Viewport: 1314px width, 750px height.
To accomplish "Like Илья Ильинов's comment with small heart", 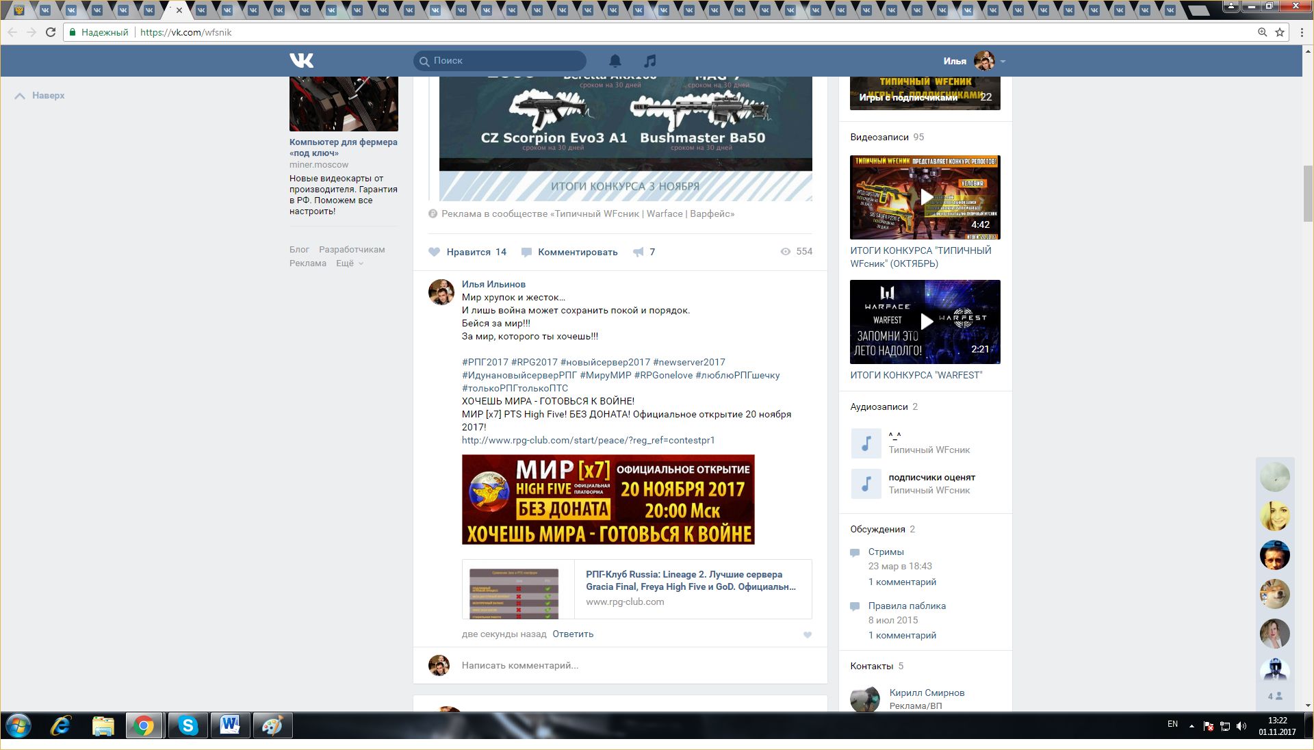I will click(x=808, y=635).
